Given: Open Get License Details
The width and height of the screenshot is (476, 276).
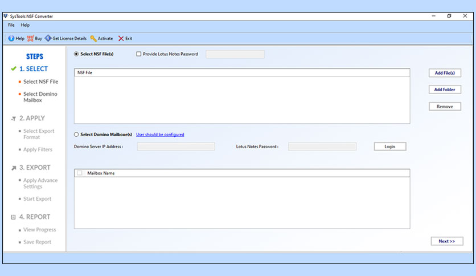Looking at the screenshot, I should coord(65,38).
